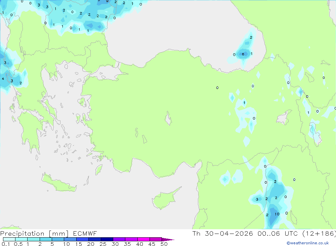Image resolution: width=336 pixels, height=246 pixels.
Task: Pick the 0.5–1 mm legend swatch
Action: (22, 239)
